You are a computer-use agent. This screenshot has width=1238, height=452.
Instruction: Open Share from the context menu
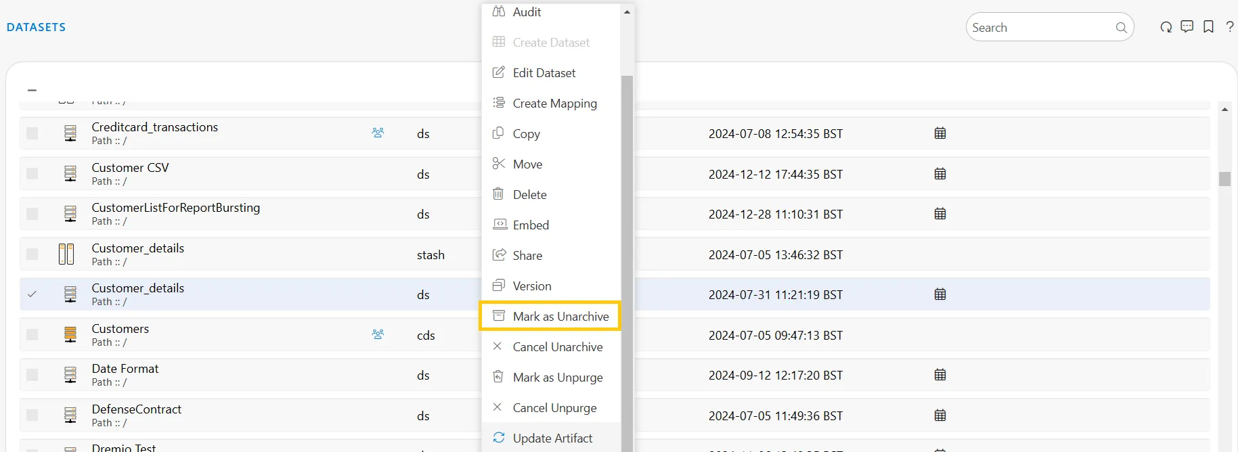click(551, 255)
